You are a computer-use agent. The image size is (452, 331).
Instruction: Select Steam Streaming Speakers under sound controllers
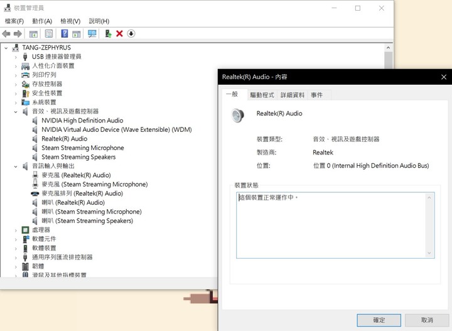[78, 157]
